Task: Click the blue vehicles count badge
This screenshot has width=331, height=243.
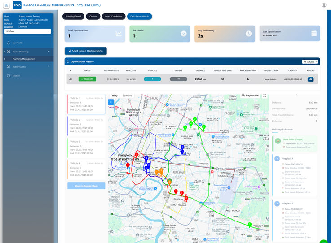Action: tap(152, 79)
